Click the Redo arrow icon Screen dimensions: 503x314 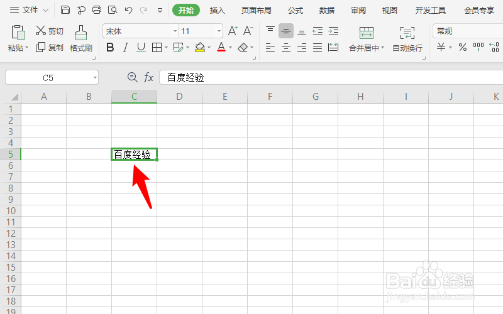pyautogui.click(x=144, y=10)
